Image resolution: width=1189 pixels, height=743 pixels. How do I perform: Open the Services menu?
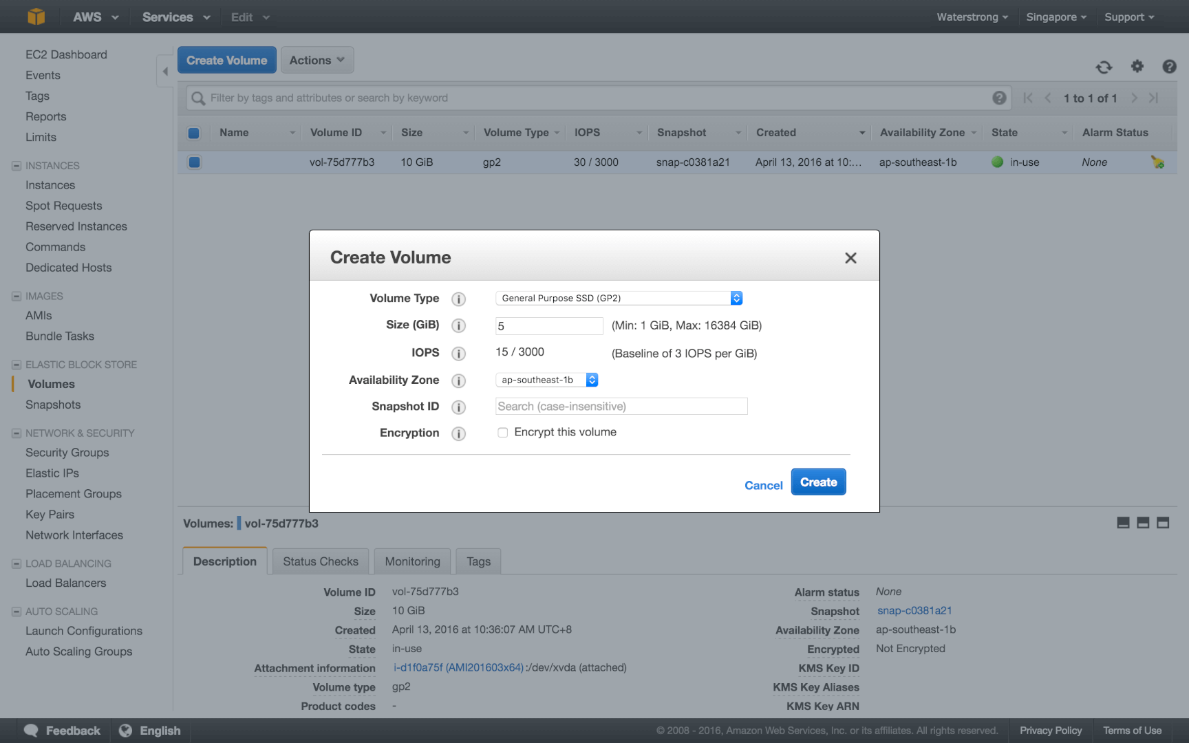coord(176,17)
